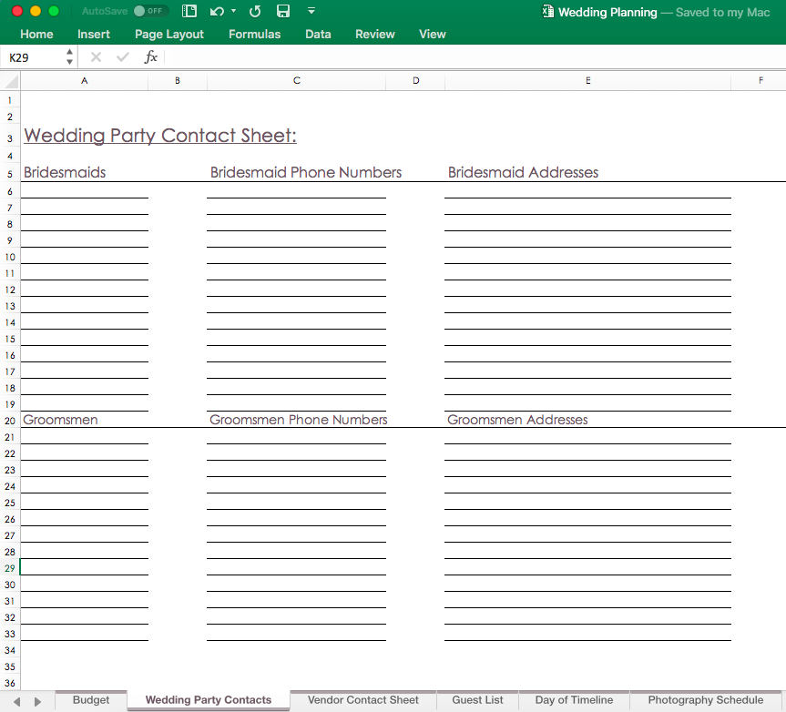Open the Page Layout ribbon tab

(x=169, y=34)
